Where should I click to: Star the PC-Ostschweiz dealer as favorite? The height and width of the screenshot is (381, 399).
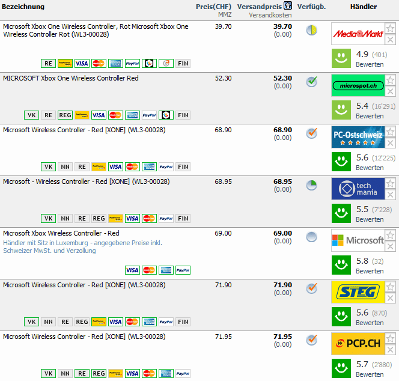tap(390, 132)
